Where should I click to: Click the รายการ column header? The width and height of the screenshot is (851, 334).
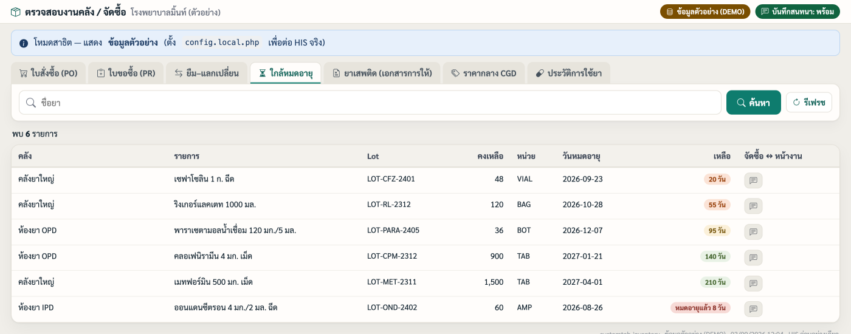tap(187, 157)
